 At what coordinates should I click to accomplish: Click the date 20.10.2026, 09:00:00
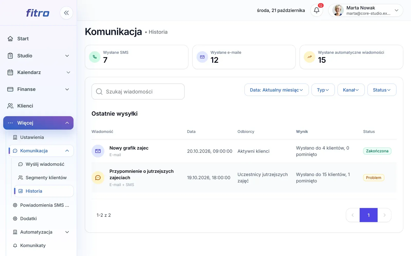[210, 151]
